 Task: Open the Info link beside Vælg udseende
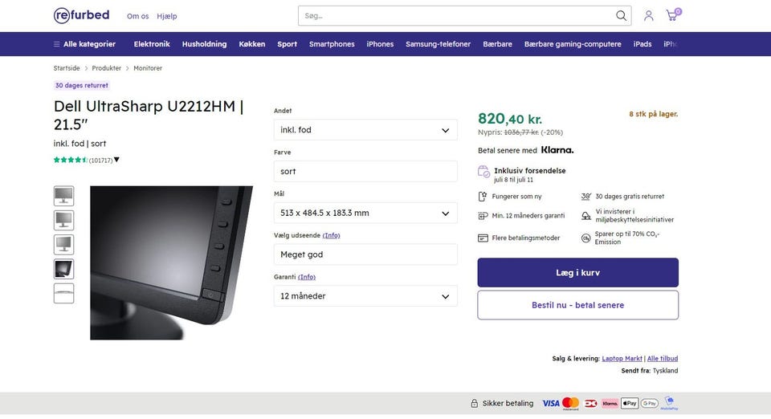tap(332, 235)
